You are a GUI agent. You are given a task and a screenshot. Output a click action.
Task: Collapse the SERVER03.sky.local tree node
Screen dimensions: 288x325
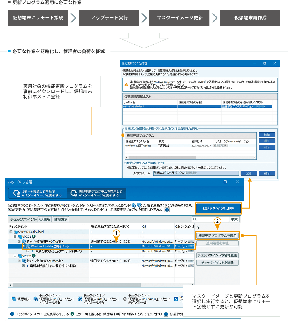[x=11, y=232]
